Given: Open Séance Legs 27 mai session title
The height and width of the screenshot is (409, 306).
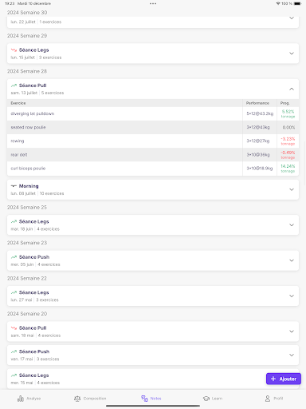Looking at the screenshot, I should click(x=34, y=292).
